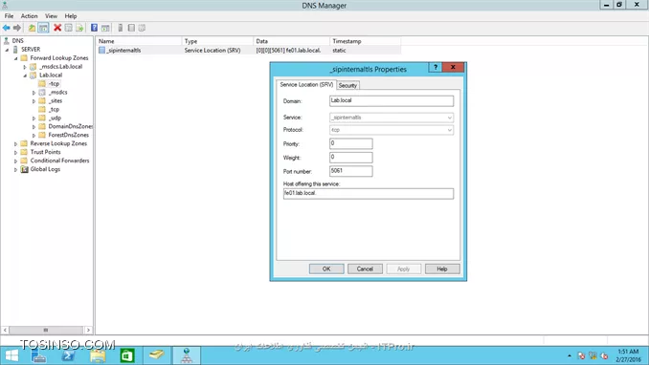The height and width of the screenshot is (365, 649).
Task: Select the _msdcs folder under Lab.local
Action: 57,93
